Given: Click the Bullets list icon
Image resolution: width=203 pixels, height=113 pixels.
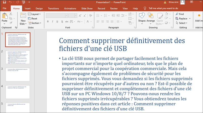Looking at the screenshot, I should (98, 16).
